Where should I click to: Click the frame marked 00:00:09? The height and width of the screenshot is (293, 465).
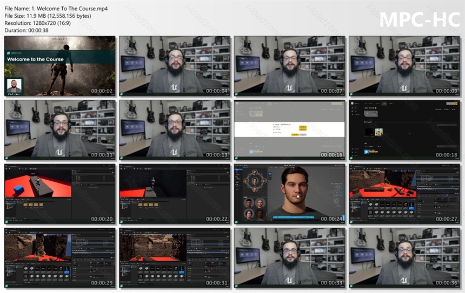pyautogui.click(x=404, y=66)
